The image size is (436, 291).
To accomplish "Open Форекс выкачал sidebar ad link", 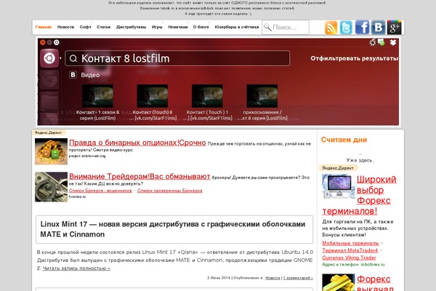I will click(375, 283).
